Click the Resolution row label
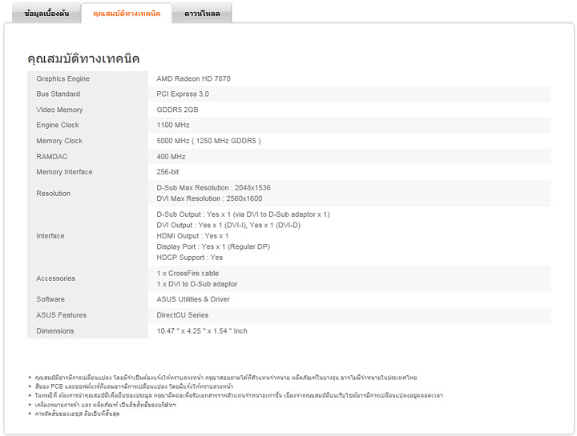The height and width of the screenshot is (436, 577). pos(54,194)
